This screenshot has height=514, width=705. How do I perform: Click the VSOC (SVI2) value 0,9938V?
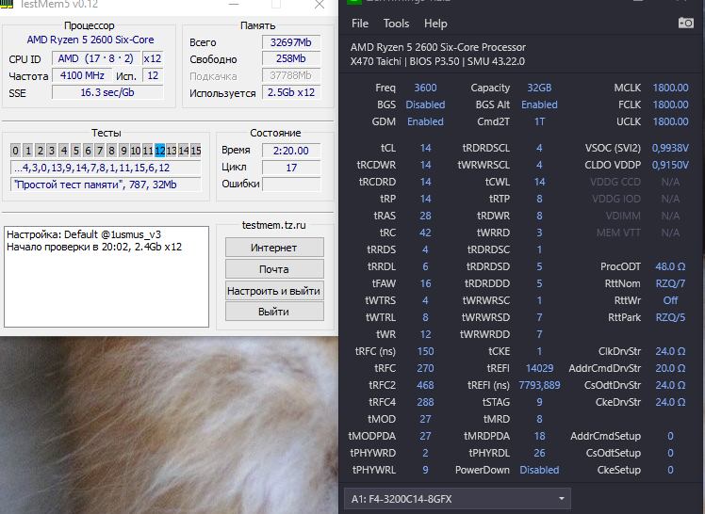(x=670, y=148)
